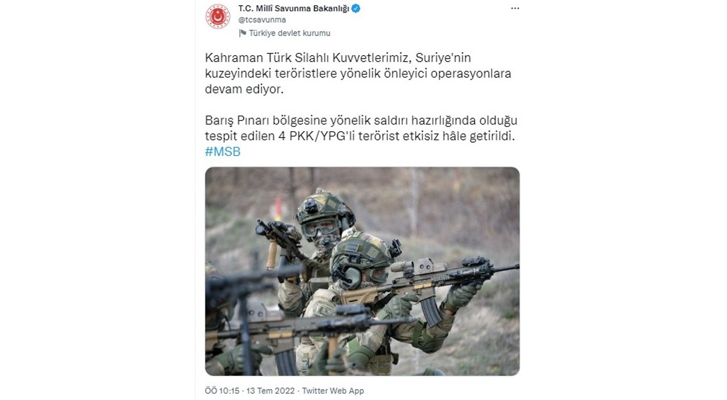
Task: Click the blue verified badge
Action: 356,9
